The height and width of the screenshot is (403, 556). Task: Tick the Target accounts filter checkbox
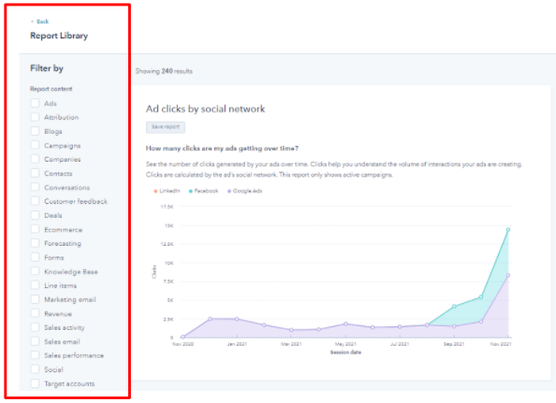click(x=35, y=383)
